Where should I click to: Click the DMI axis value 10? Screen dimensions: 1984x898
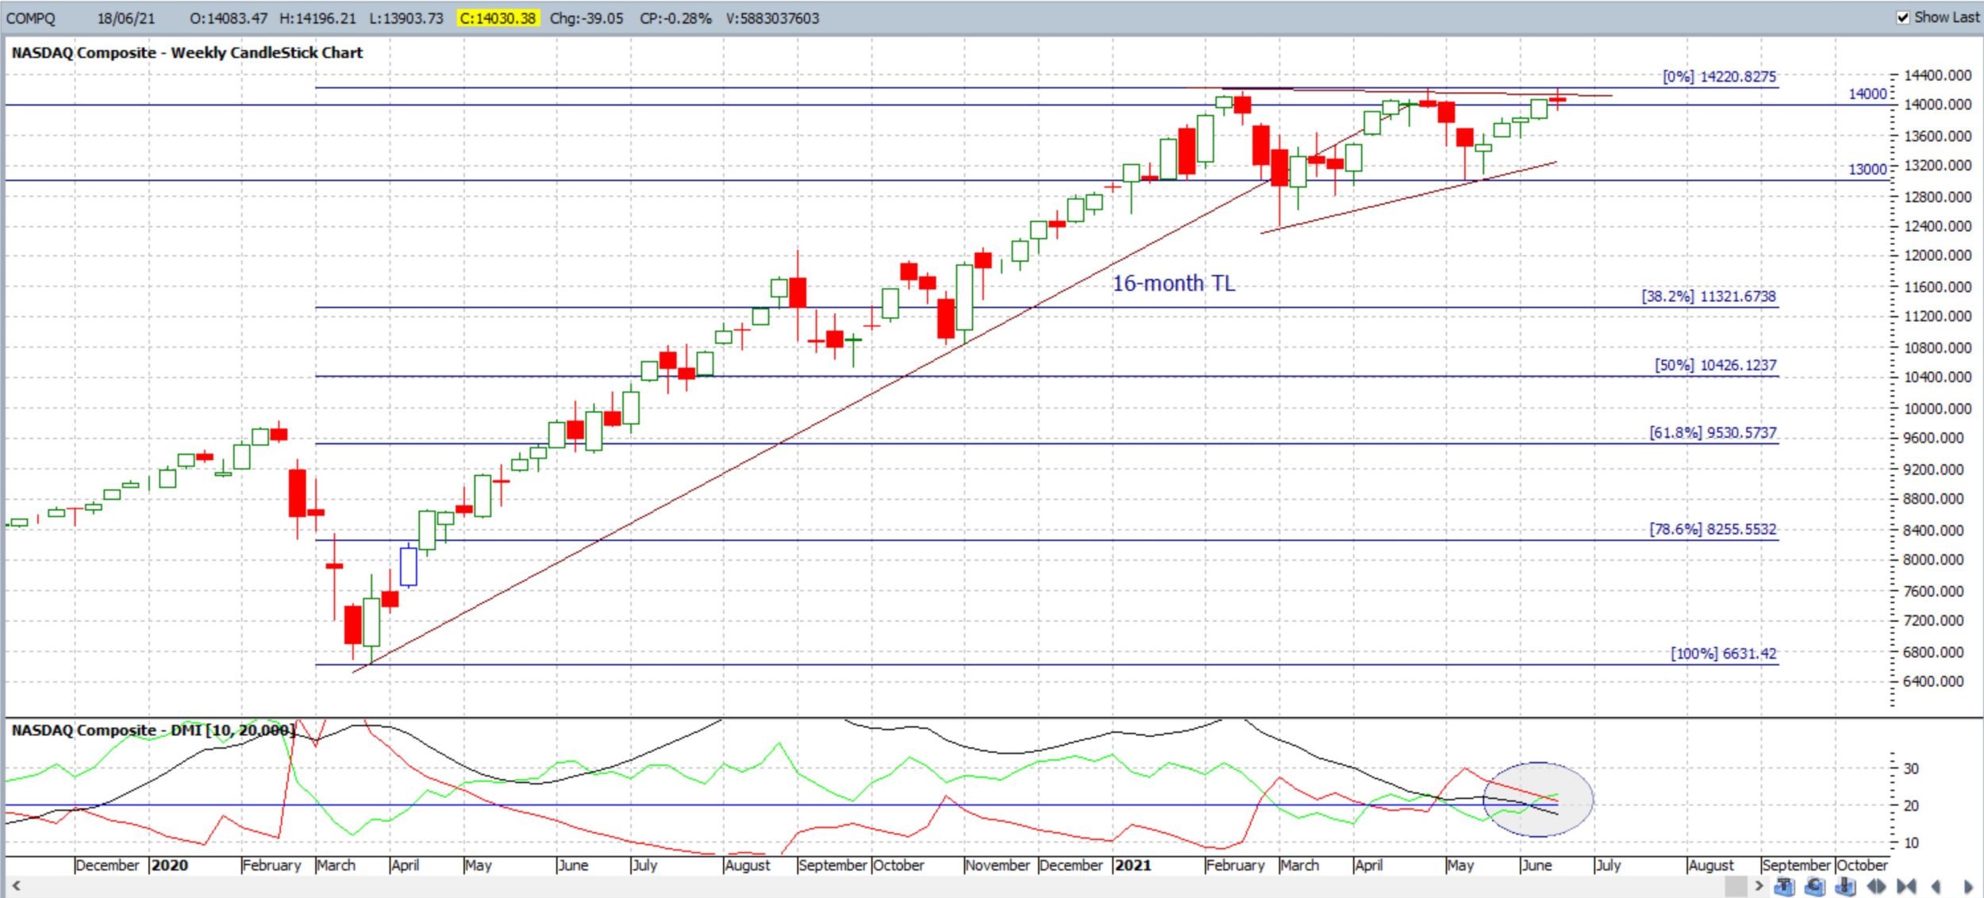1911,842
